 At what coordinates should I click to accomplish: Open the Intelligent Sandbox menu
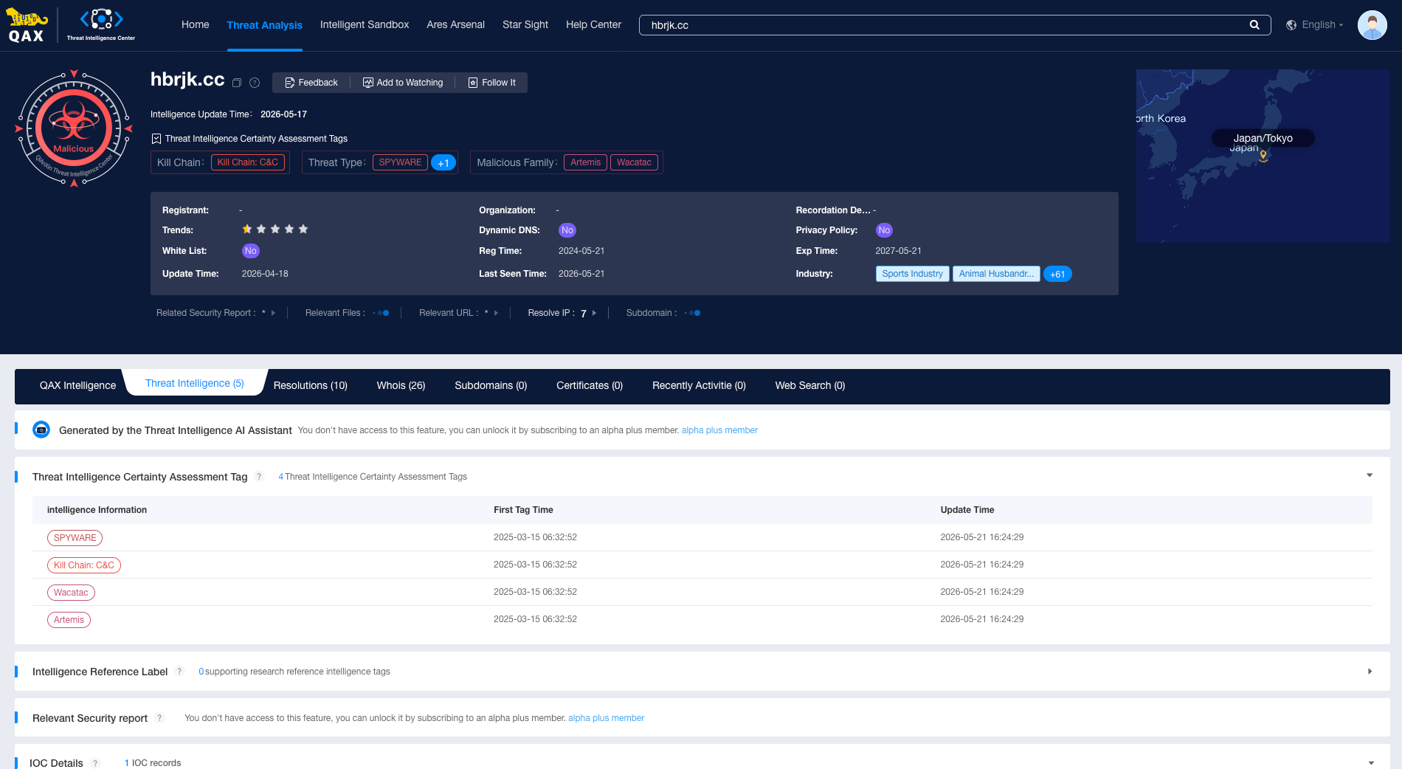point(365,24)
